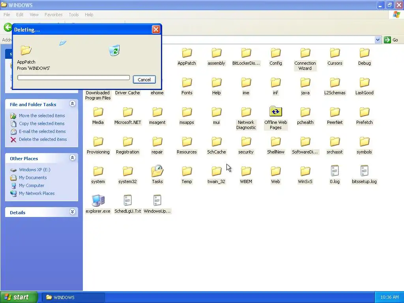Select the Media folder
Viewport: 404px width, 303px height.
pos(98,116)
